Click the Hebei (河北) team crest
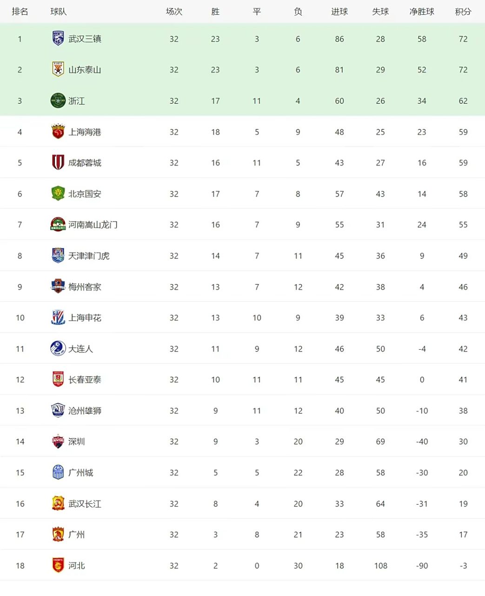This screenshot has height=596, width=485. (58, 565)
